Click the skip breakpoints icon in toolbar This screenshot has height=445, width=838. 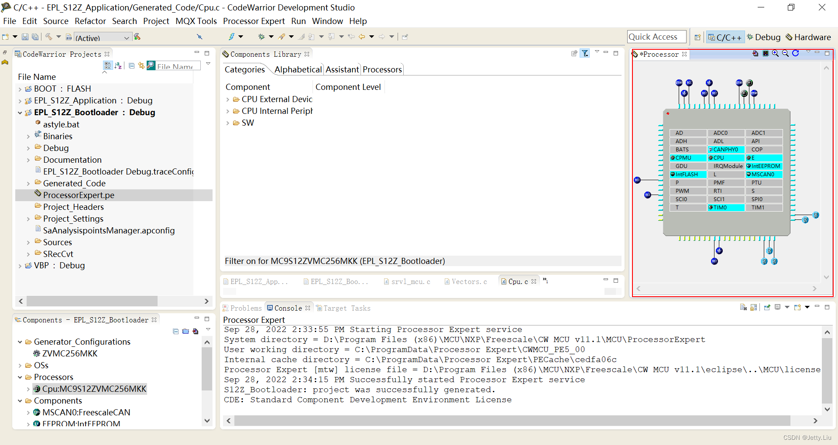pyautogui.click(x=200, y=37)
